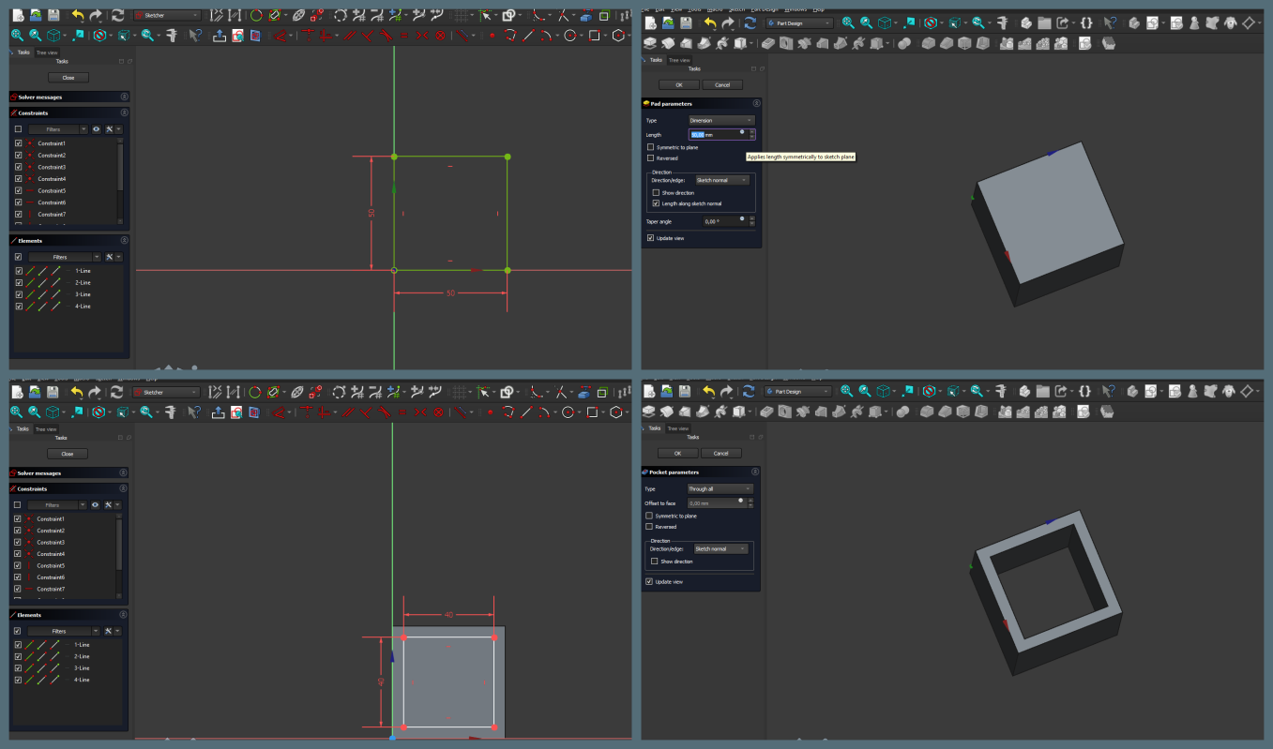
Task: Open Direction/edge dropdown in Pocket parameters
Action: [720, 549]
